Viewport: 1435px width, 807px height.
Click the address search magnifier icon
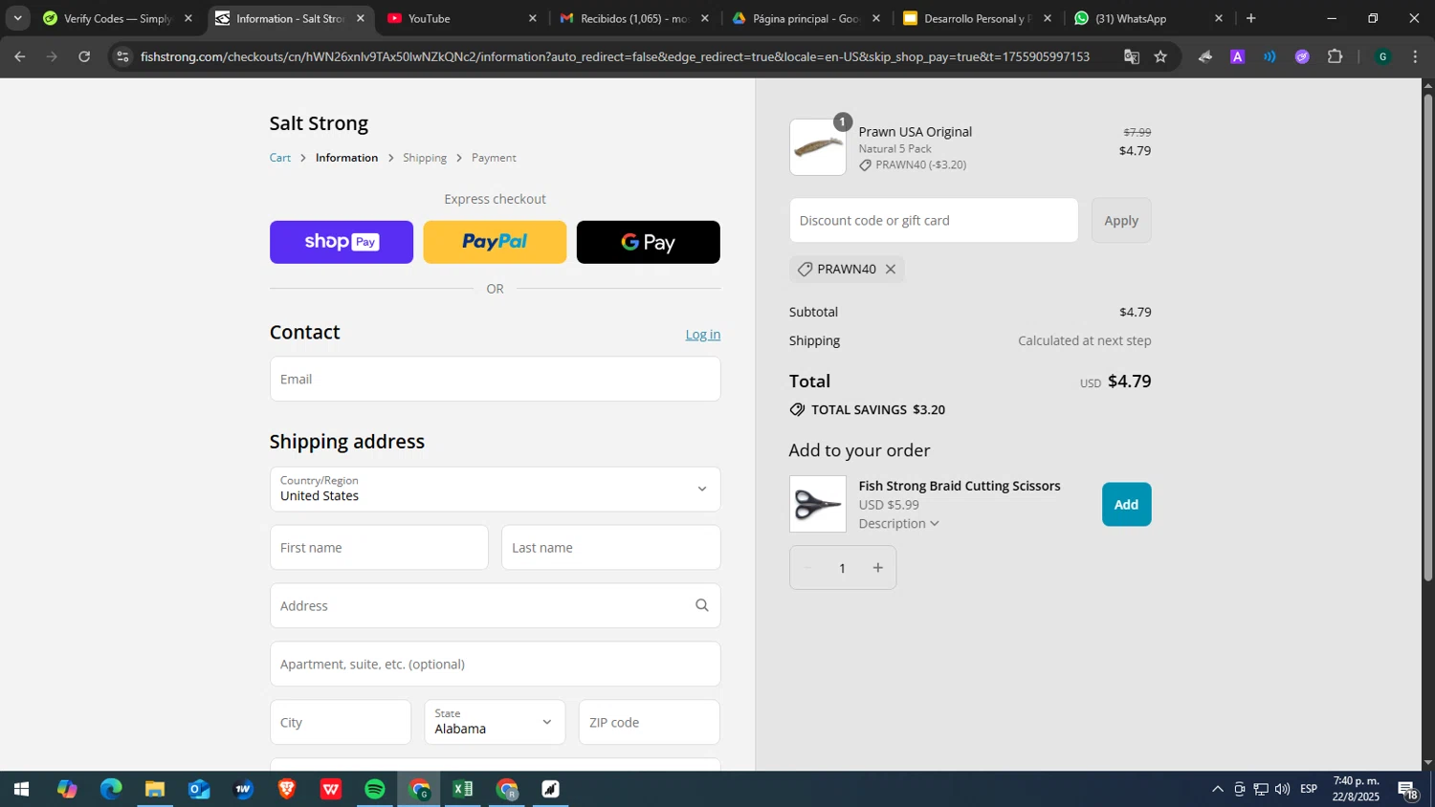(x=702, y=605)
